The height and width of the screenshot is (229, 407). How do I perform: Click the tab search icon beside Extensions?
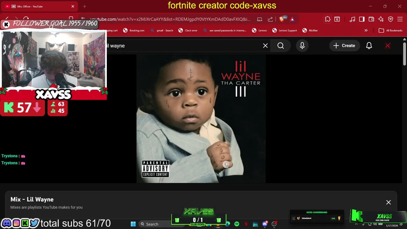[x=337, y=19]
